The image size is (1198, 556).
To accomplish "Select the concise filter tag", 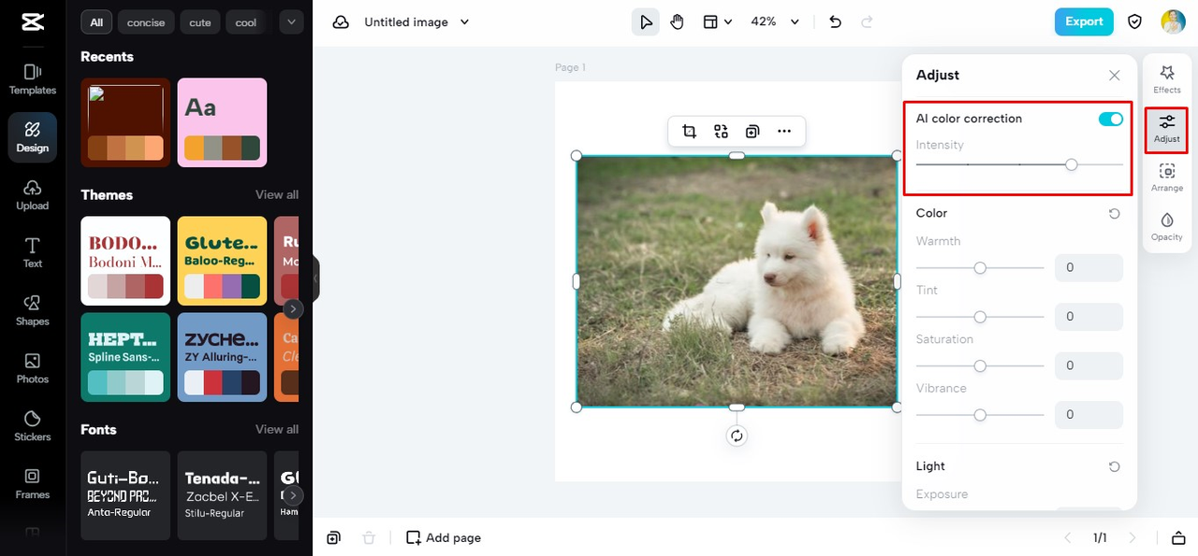I will point(146,22).
